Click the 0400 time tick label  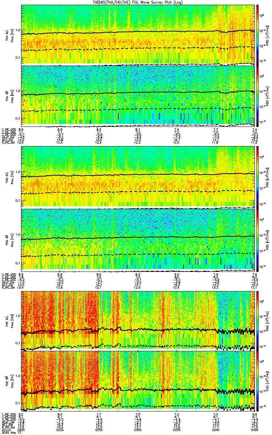(x=255, y=430)
